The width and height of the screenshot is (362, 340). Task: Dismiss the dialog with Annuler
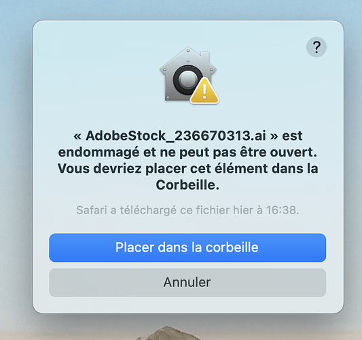[187, 282]
